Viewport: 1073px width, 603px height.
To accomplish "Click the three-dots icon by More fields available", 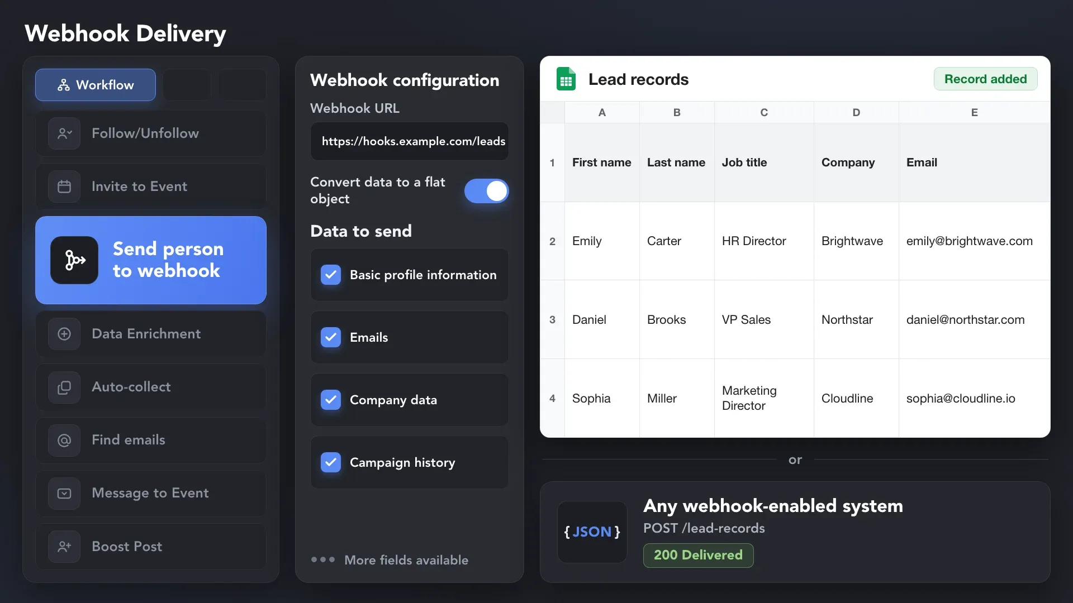I will (323, 559).
